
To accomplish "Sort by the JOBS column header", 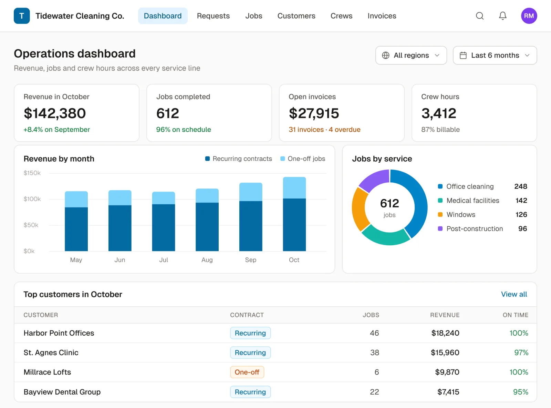I will tap(371, 315).
